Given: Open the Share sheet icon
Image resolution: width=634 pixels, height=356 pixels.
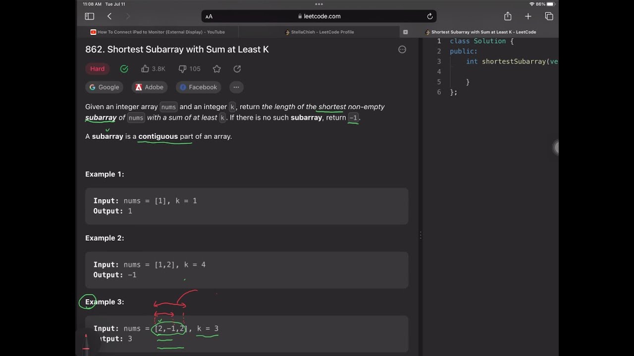Looking at the screenshot, I should (x=508, y=16).
